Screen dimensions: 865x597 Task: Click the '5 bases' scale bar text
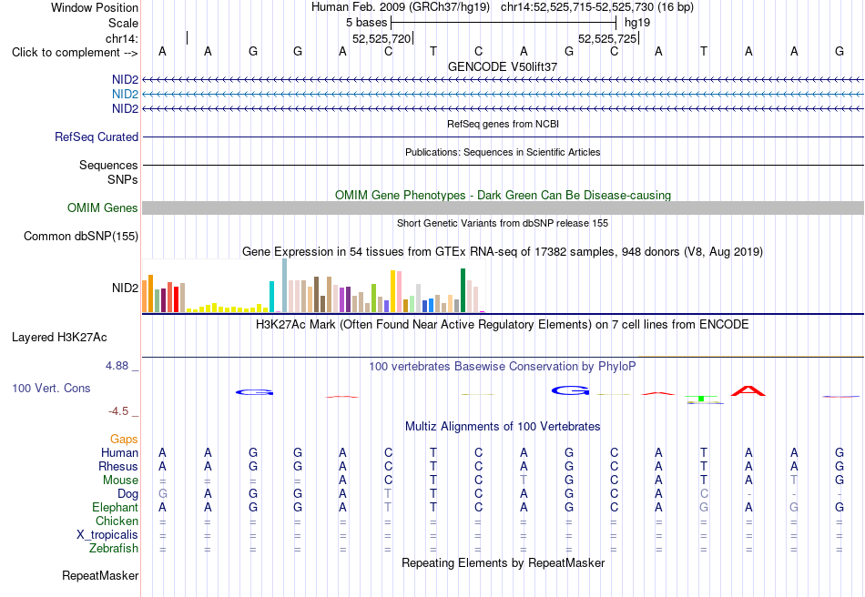(x=366, y=23)
